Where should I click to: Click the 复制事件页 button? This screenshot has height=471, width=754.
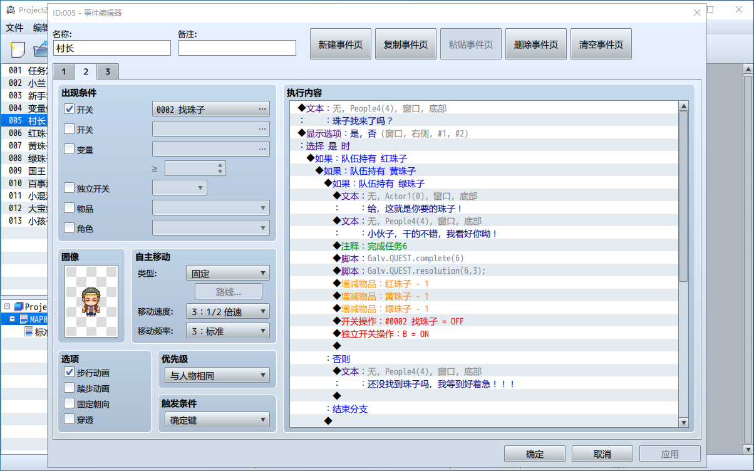click(x=406, y=44)
